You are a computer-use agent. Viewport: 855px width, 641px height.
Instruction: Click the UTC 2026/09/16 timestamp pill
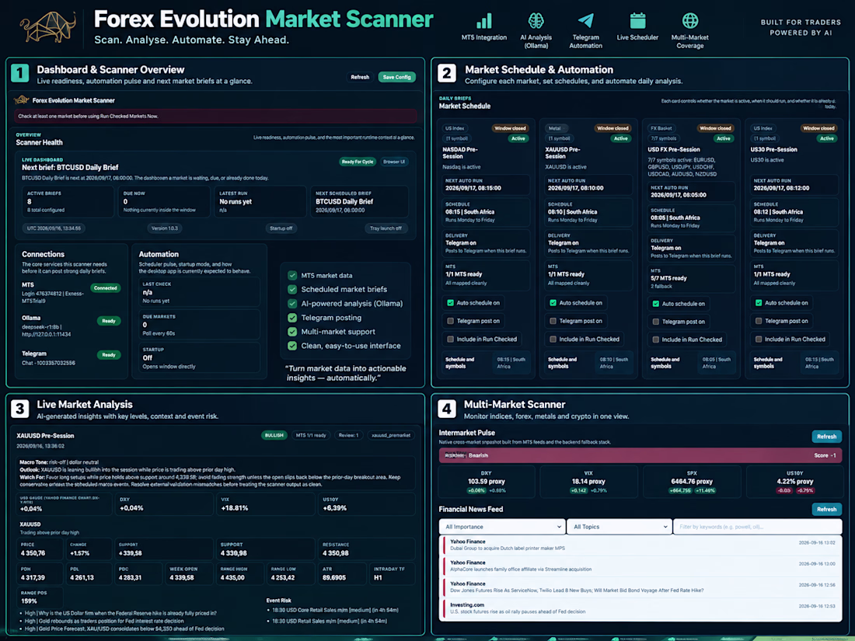(x=54, y=228)
